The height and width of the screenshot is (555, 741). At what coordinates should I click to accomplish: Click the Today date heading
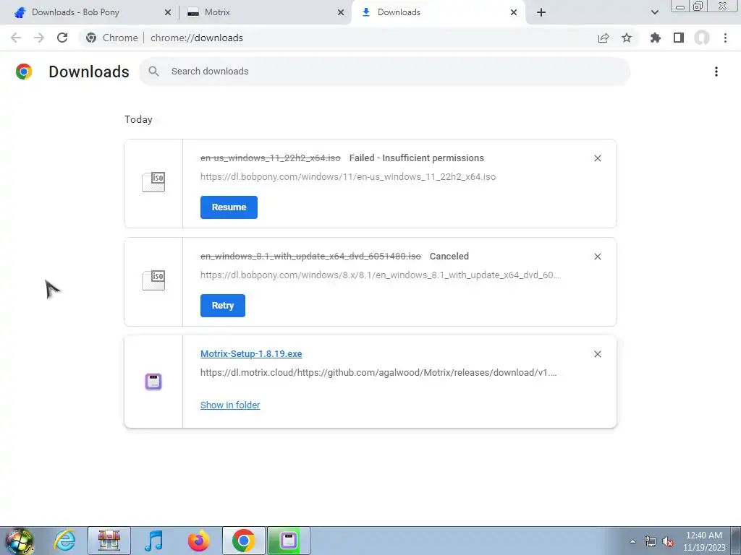point(138,119)
